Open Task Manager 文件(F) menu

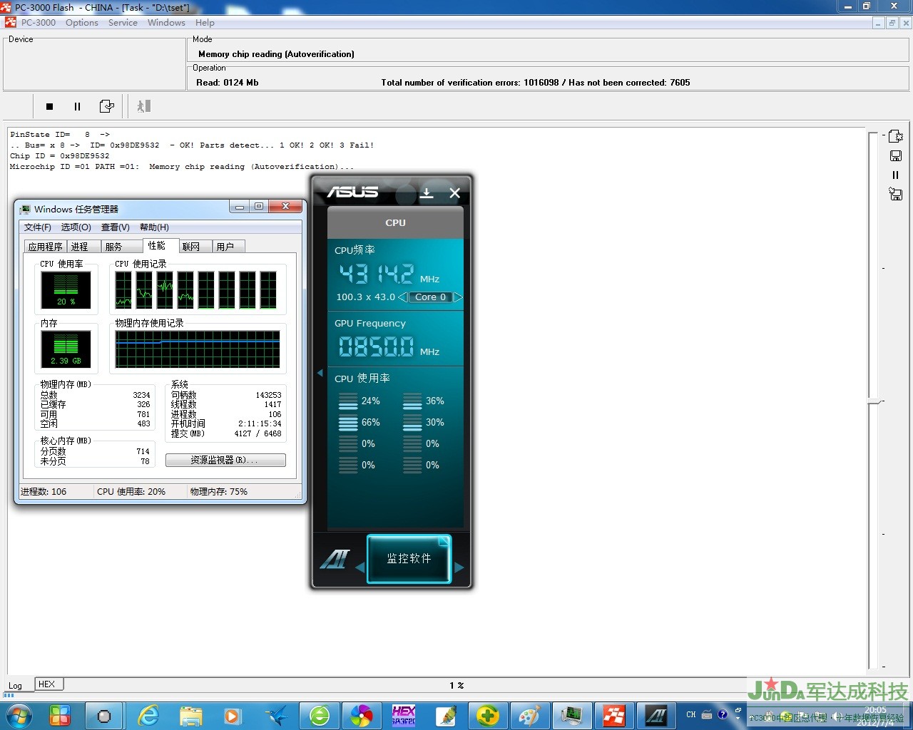(38, 227)
